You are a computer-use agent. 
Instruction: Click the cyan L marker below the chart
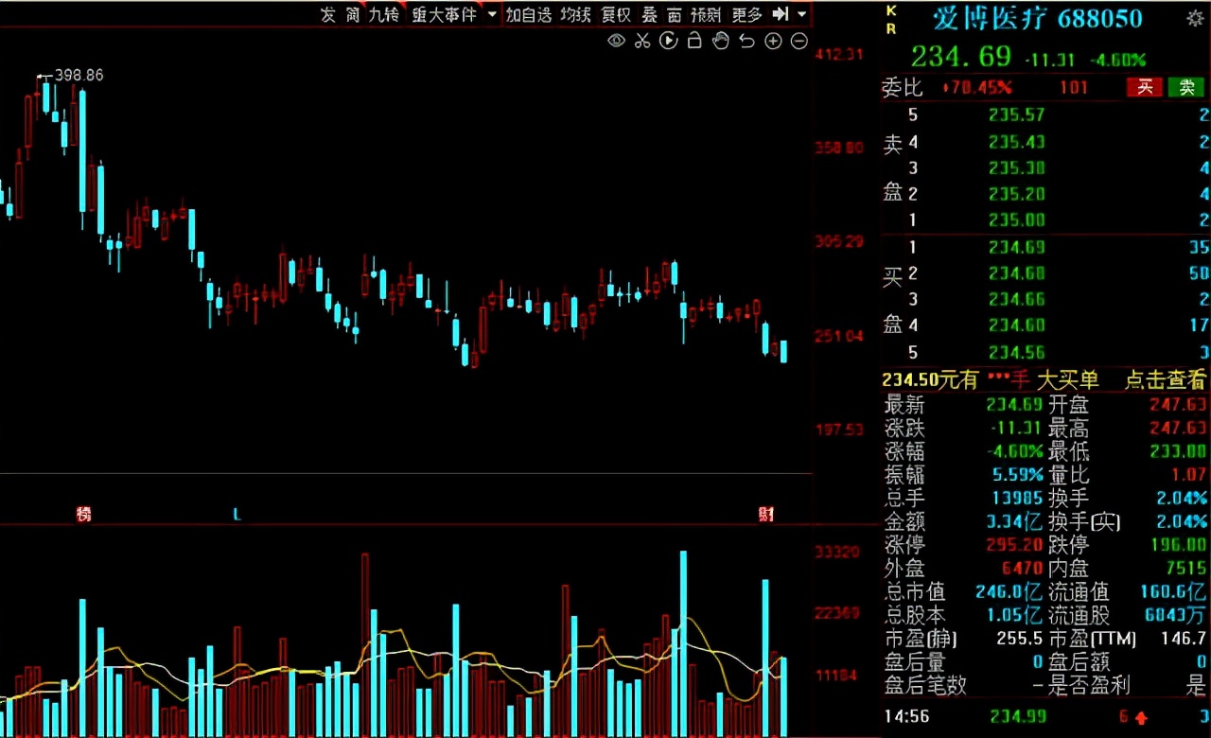coord(237,514)
